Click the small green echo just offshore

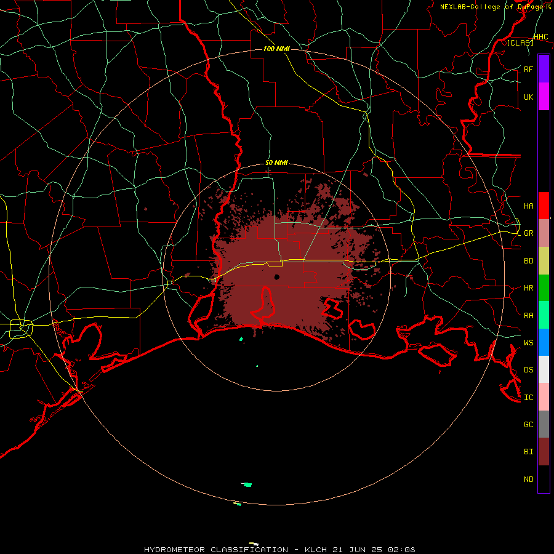click(x=241, y=339)
